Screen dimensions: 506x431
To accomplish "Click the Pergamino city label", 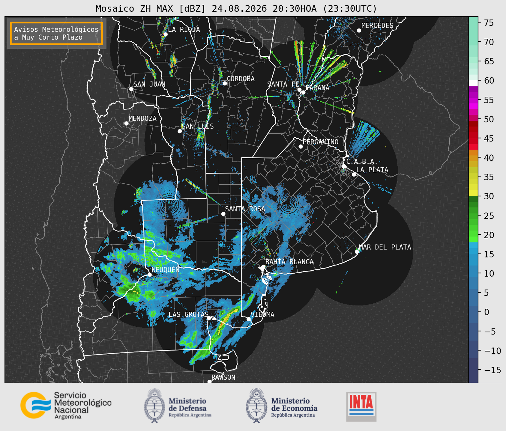I will pos(320,142).
